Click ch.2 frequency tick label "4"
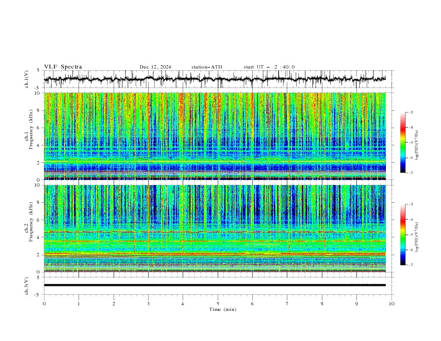441x341 pixels. point(40,237)
